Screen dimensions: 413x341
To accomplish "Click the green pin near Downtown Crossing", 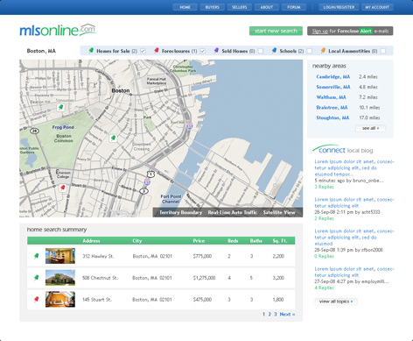I will coord(113,138).
